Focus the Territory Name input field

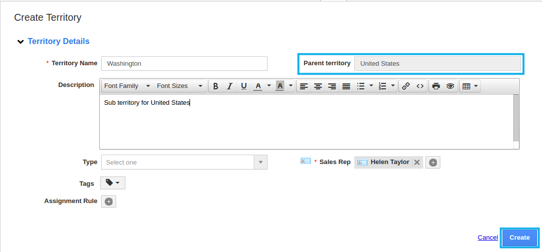[x=184, y=63]
